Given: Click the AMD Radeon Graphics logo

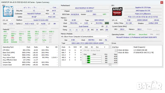Looking at the screenshot, I should click(x=117, y=12).
